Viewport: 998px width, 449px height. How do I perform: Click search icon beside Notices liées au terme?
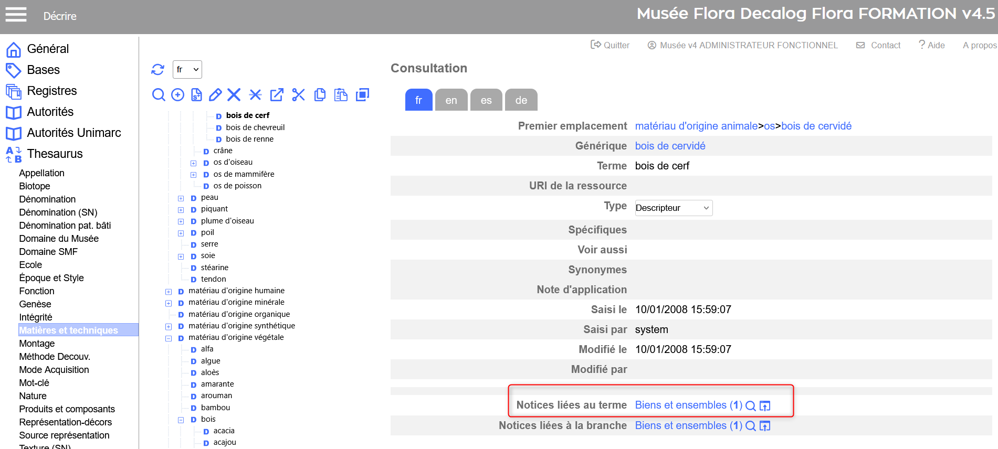751,406
